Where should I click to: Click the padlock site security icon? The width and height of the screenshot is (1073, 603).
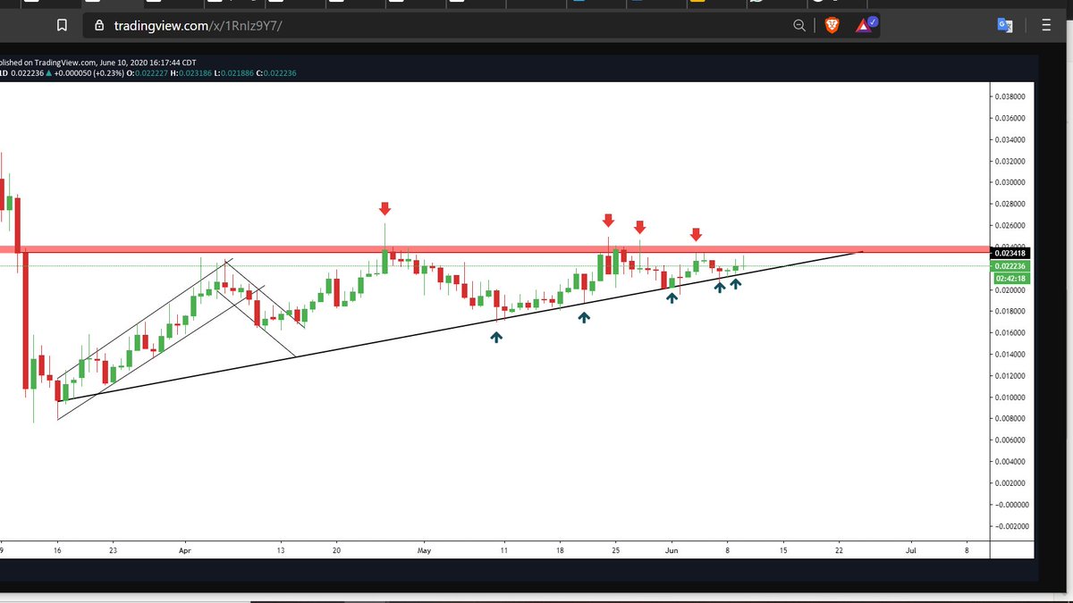tap(99, 26)
